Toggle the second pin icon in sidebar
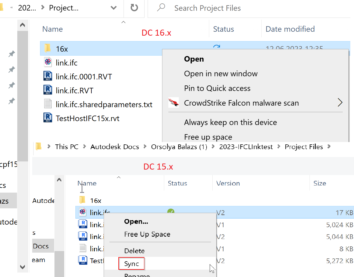 click(x=12, y=69)
